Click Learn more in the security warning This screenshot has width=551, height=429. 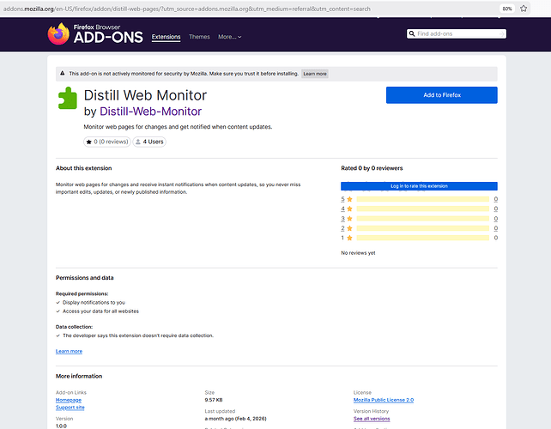[314, 74]
